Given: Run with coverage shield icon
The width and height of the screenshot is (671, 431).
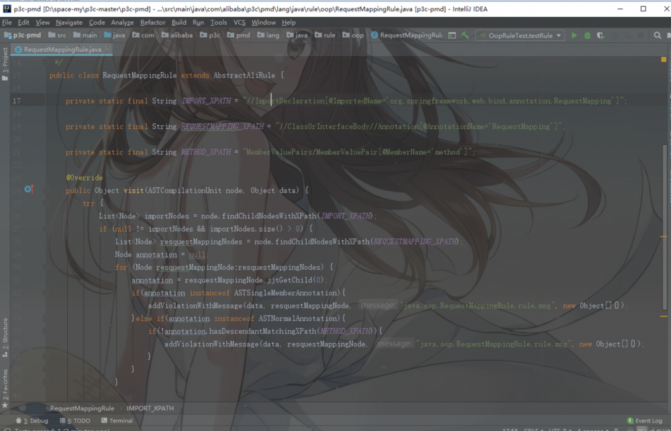Looking at the screenshot, I should (601, 36).
